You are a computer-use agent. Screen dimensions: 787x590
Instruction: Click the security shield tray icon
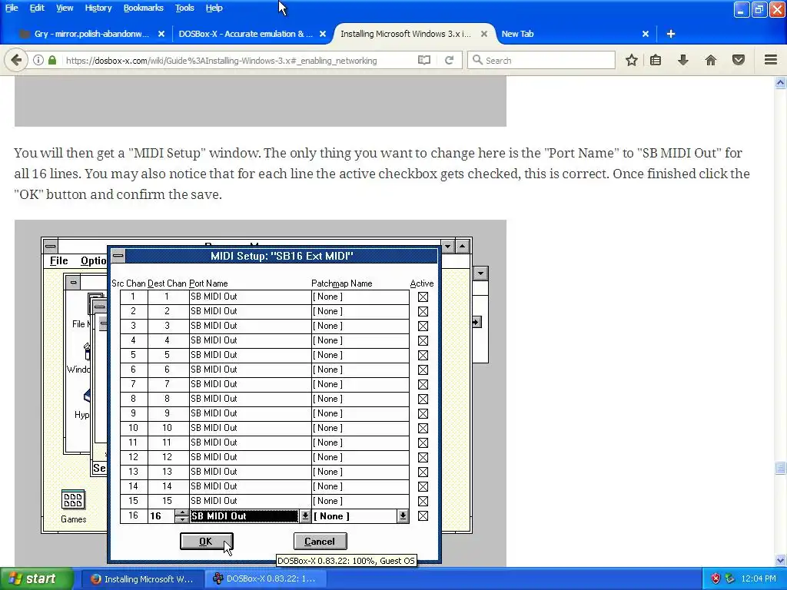pyautogui.click(x=716, y=578)
